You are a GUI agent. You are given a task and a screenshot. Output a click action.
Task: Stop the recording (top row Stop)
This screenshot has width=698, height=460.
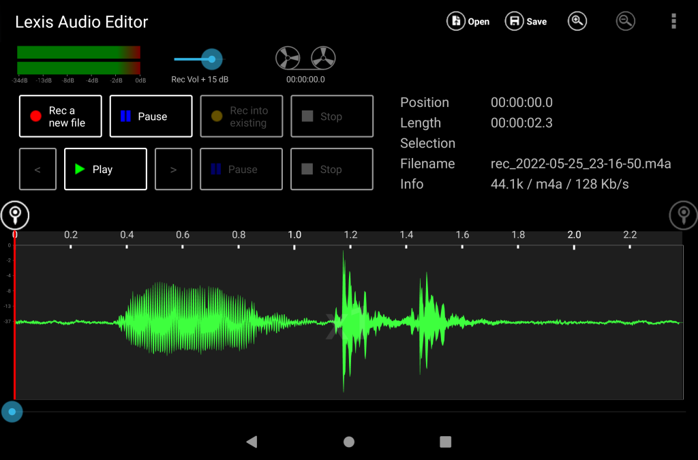tap(332, 116)
